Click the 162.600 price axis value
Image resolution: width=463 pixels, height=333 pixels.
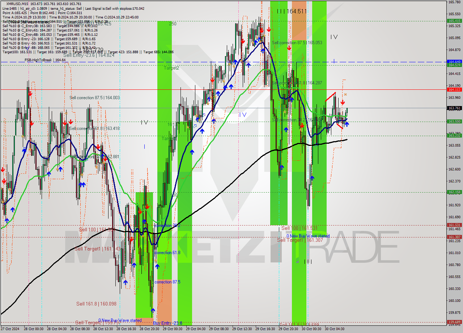(x=454, y=169)
